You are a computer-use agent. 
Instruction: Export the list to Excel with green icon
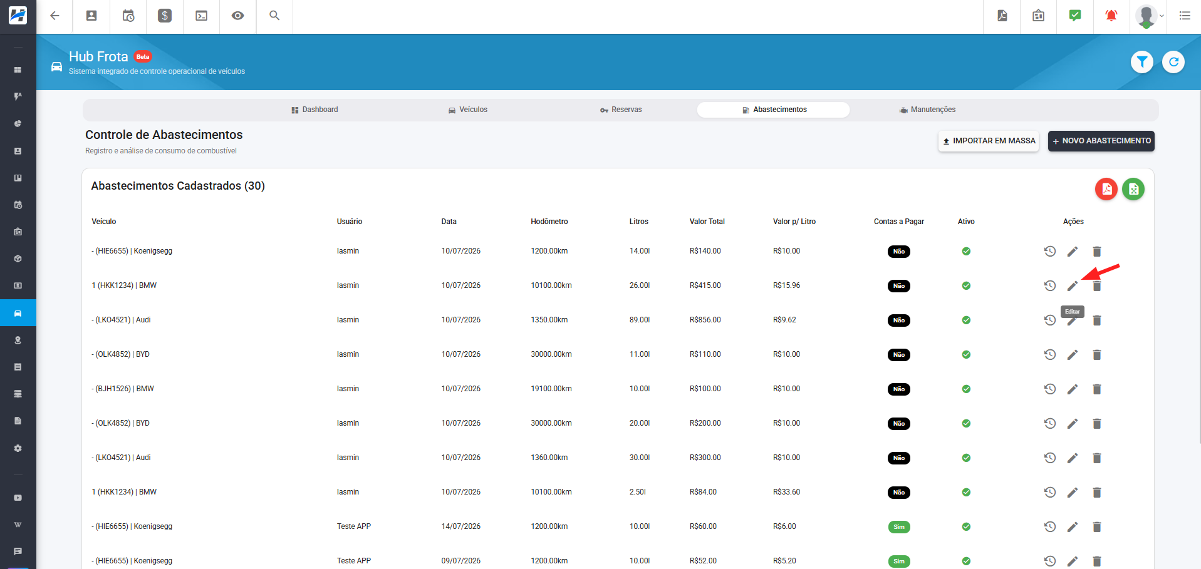[x=1133, y=189]
